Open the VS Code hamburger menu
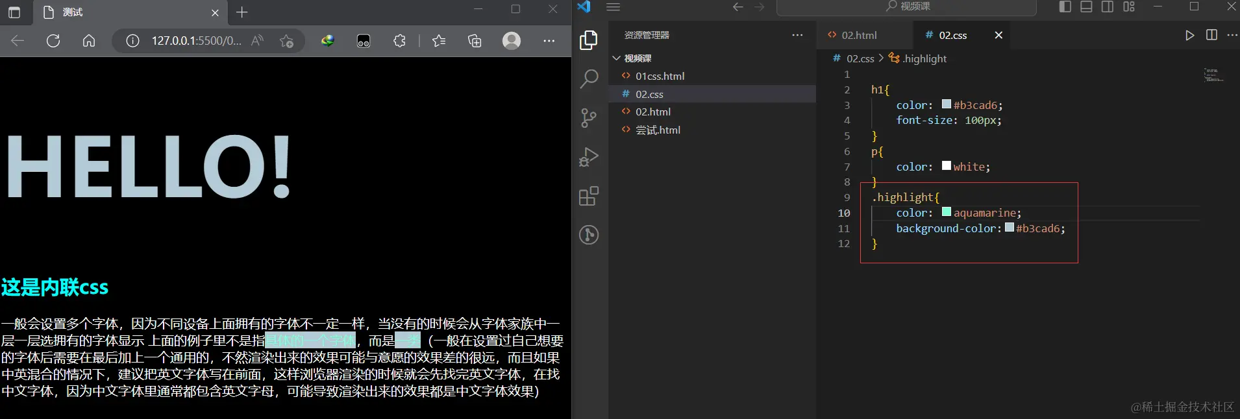This screenshot has height=419, width=1240. 614,7
